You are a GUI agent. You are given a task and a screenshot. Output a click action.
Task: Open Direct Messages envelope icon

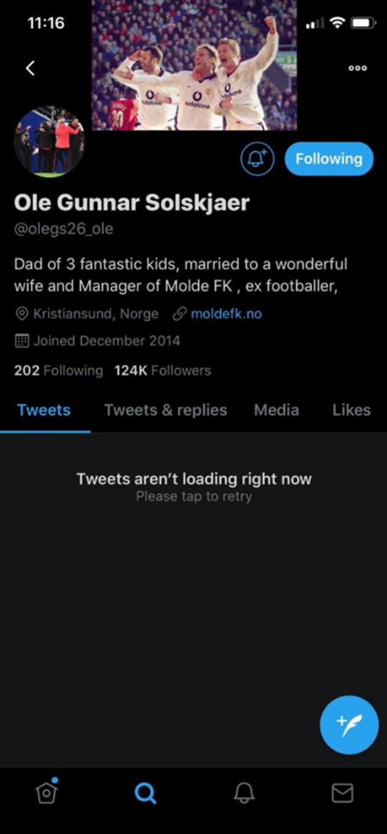click(342, 793)
